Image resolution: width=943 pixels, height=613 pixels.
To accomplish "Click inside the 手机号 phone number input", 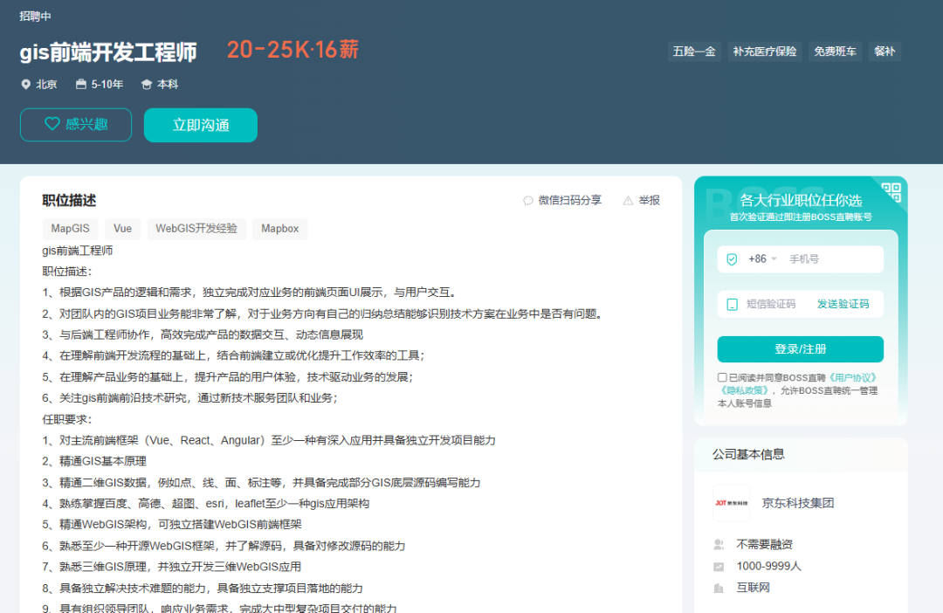I will coord(821,258).
